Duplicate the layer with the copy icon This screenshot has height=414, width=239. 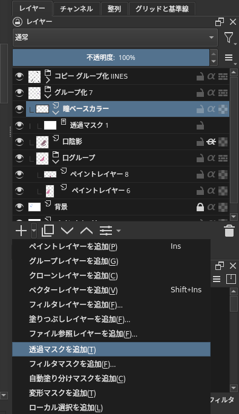[48, 231]
